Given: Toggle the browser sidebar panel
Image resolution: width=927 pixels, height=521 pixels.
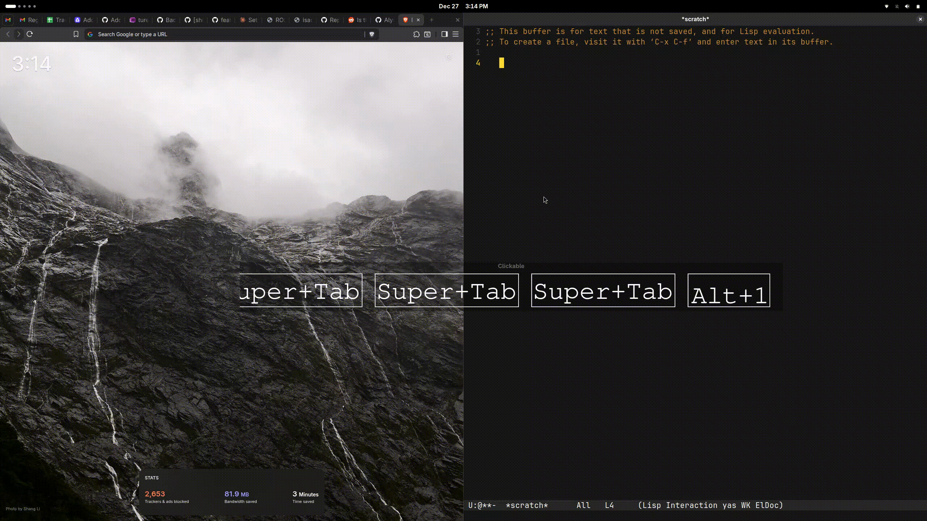Looking at the screenshot, I should [x=444, y=34].
